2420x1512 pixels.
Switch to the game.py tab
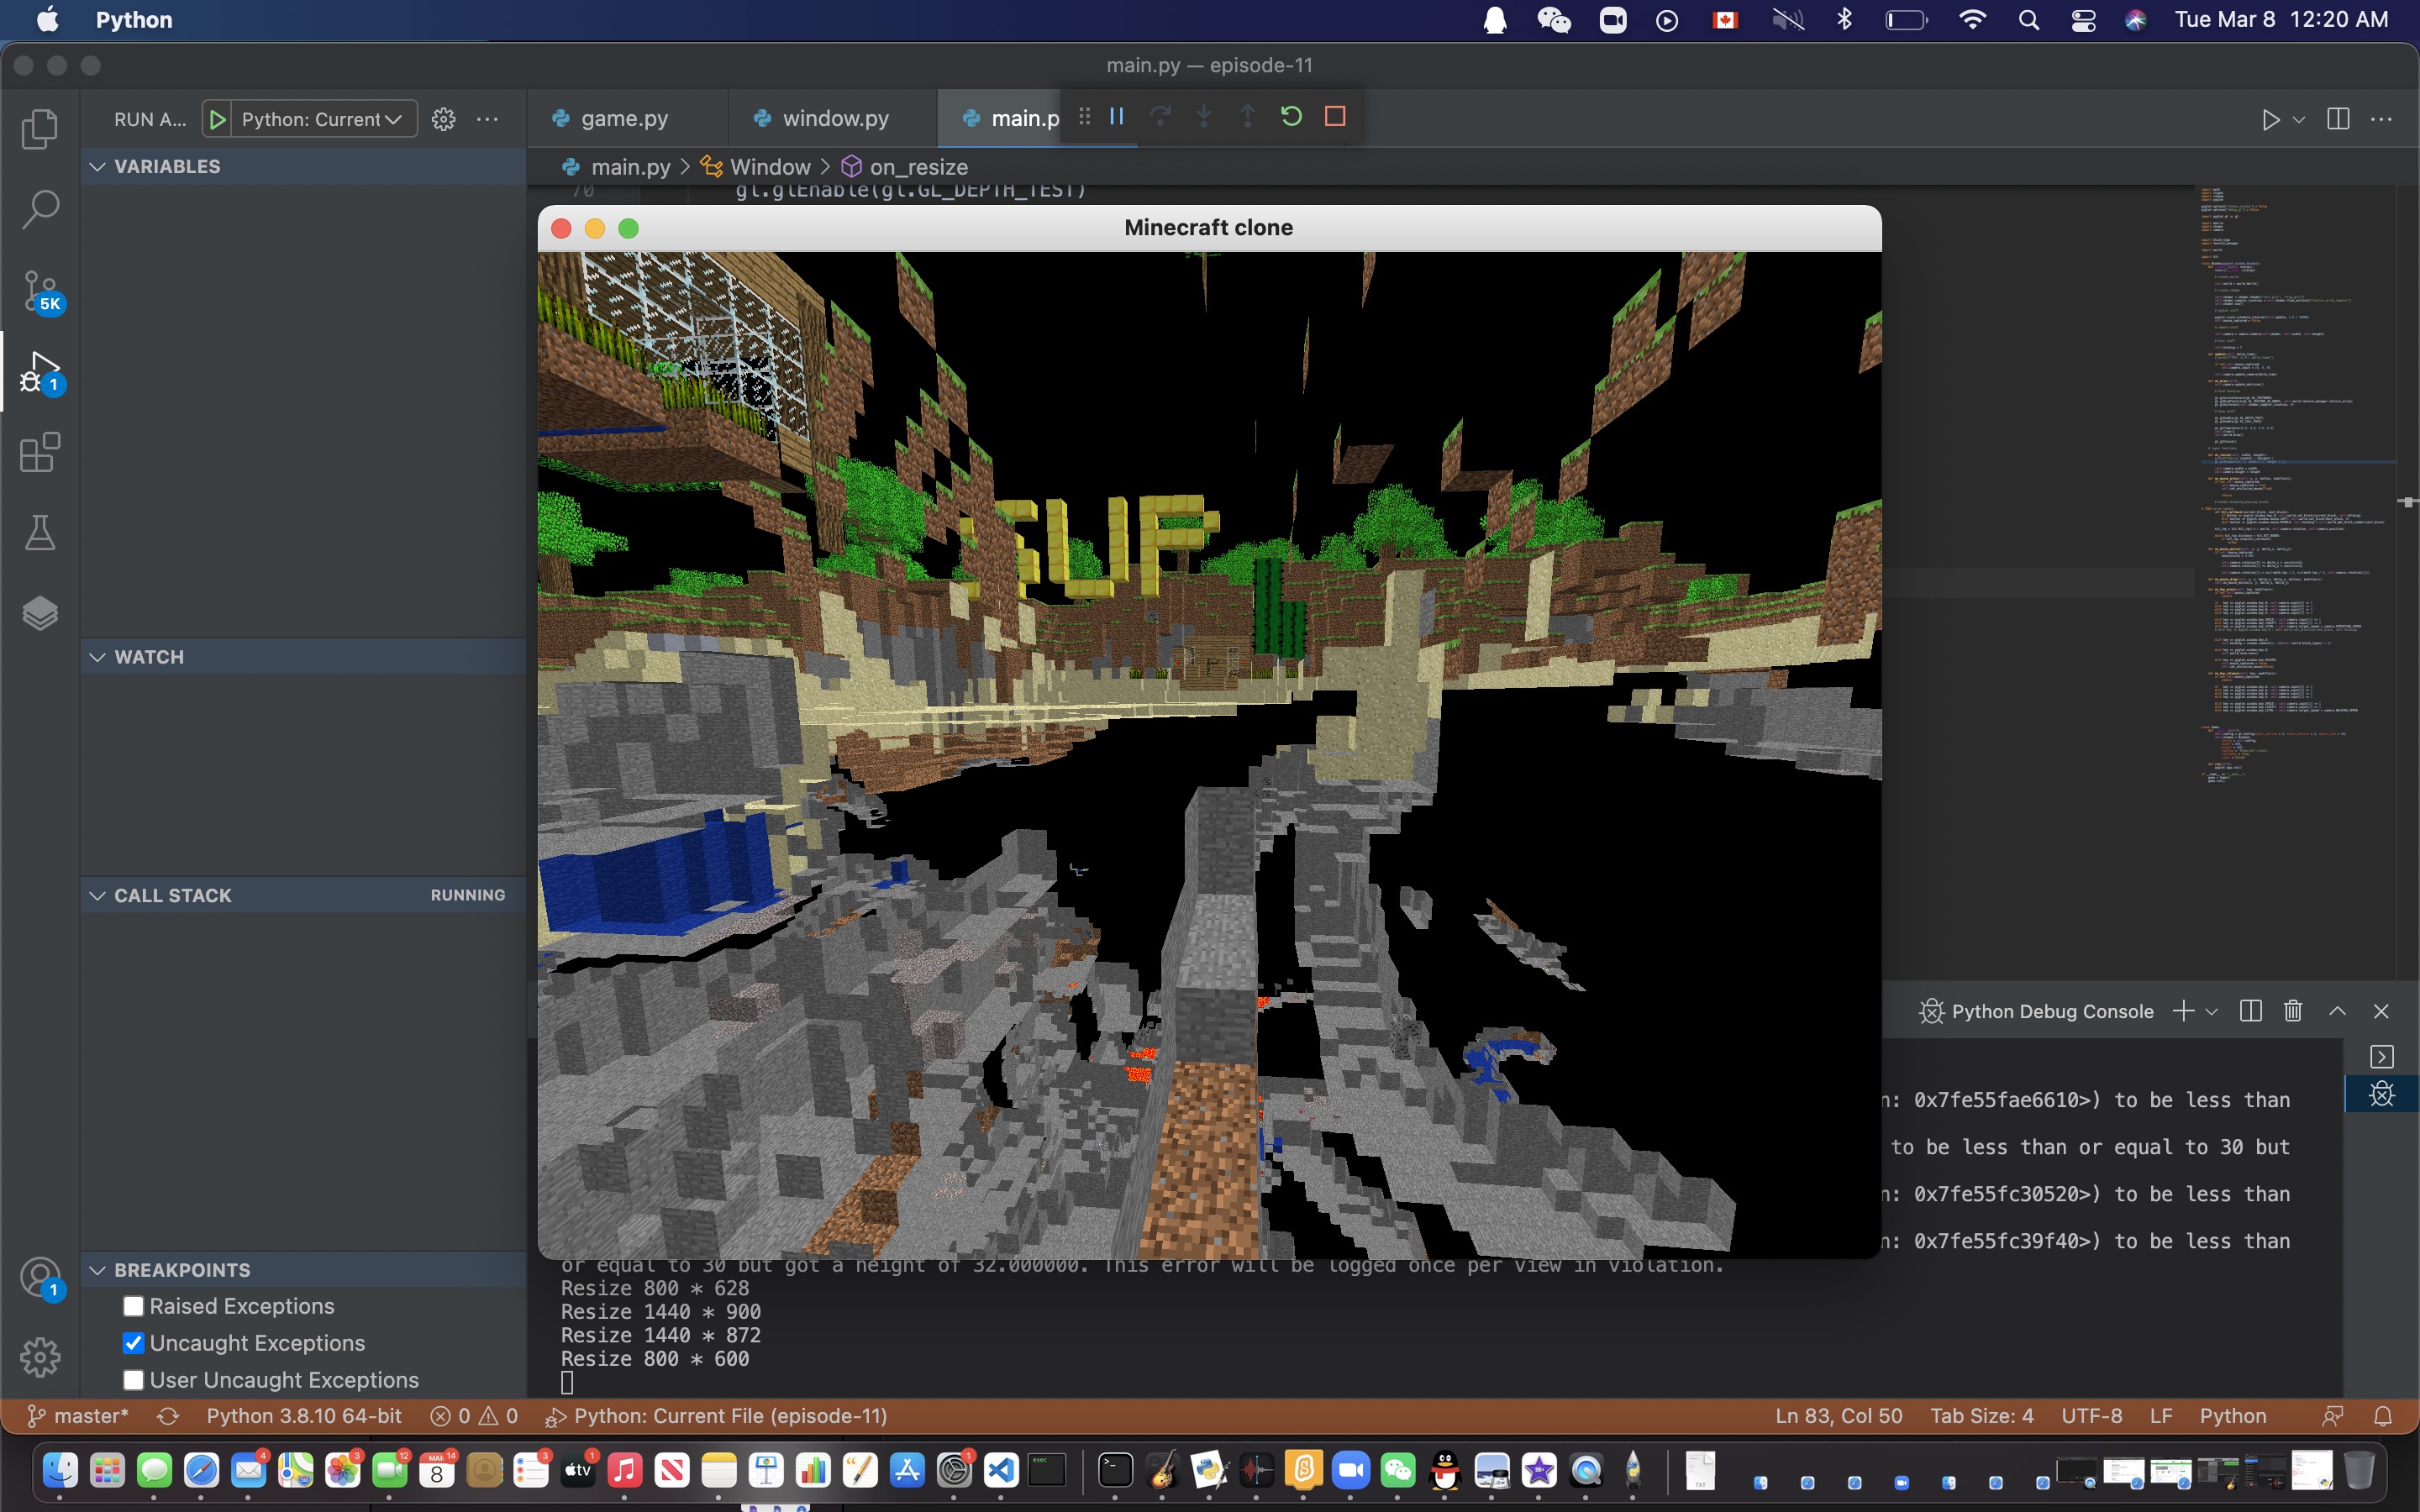tap(623, 118)
